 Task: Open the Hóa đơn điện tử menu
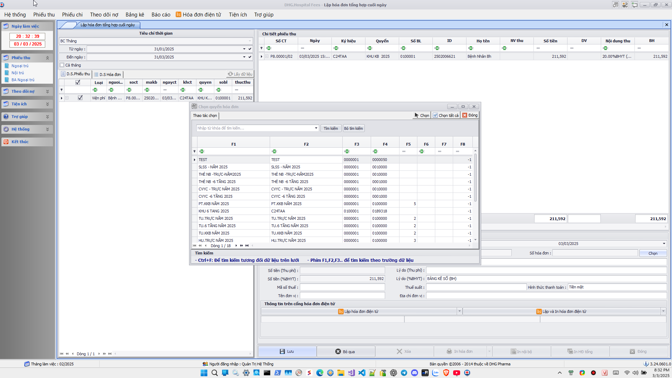click(x=199, y=15)
